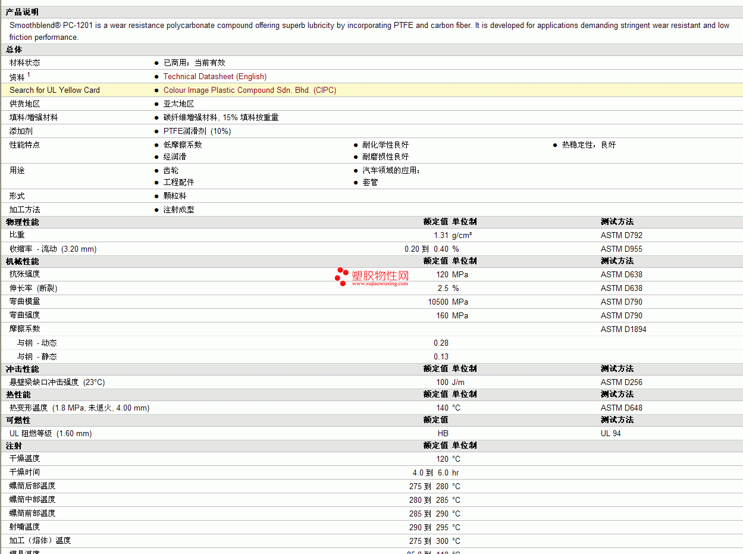Click the dynamic friction value 0.28
This screenshot has height=554, width=743.
[x=441, y=343]
